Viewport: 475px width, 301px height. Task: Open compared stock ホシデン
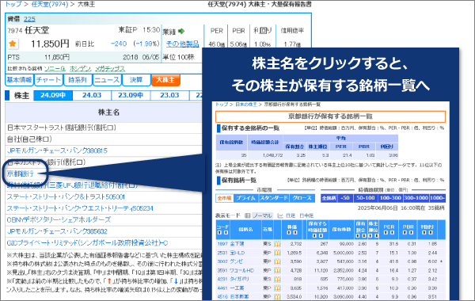click(80, 69)
